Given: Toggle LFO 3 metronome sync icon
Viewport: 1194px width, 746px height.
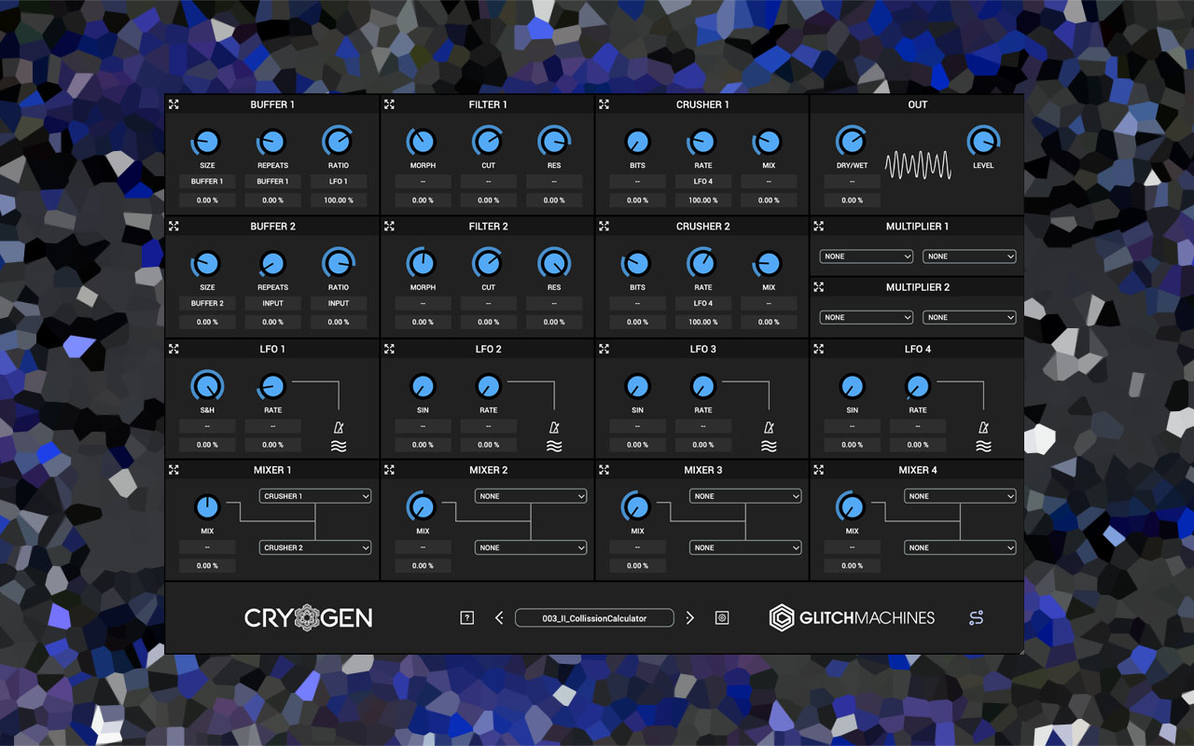Looking at the screenshot, I should [769, 428].
